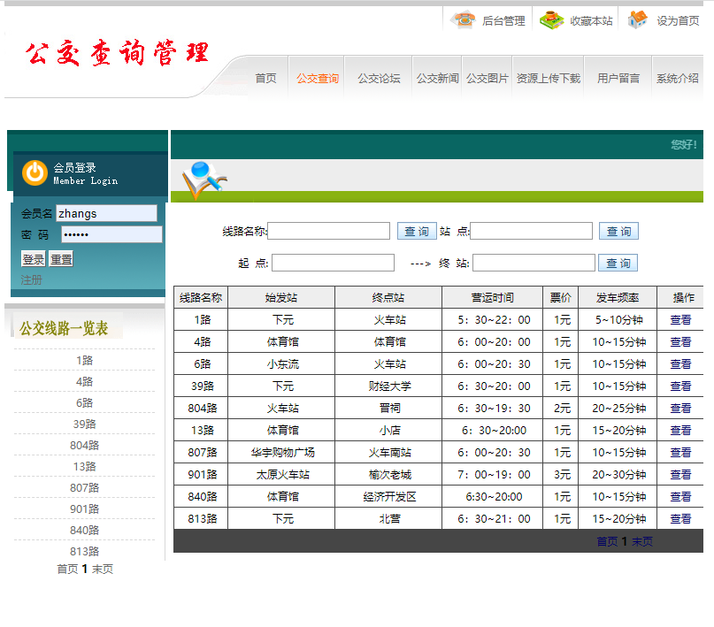Screen dimensions: 714x627
Task: Click 查看 for the 807路 table row
Action: pos(680,452)
